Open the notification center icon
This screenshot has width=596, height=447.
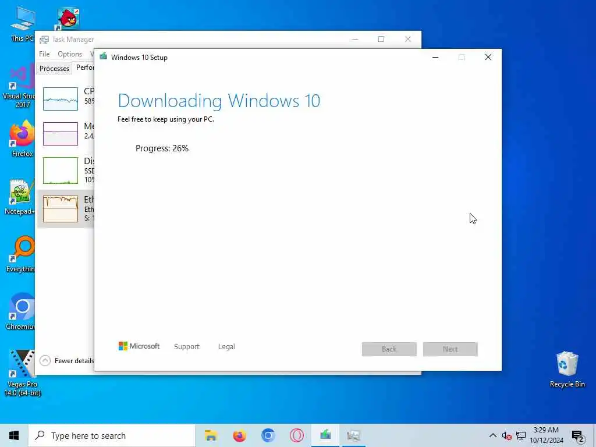577,437
